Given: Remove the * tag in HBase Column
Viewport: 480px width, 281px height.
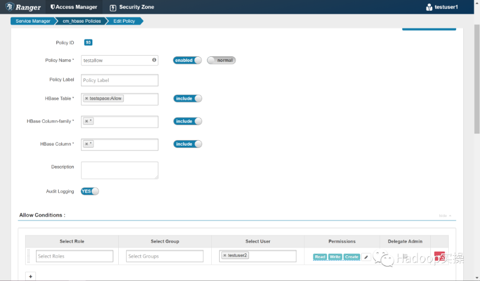Looking at the screenshot, I should (x=86, y=144).
